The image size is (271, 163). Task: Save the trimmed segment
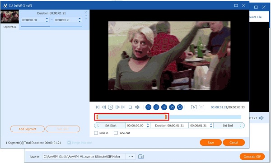coord(210,142)
